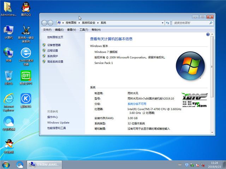This screenshot has width=226, height=169.
Task: Click 雨林木风 manufacturer value
Action: [133, 93]
